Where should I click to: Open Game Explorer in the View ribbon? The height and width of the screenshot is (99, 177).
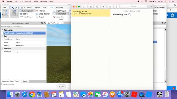27,11
